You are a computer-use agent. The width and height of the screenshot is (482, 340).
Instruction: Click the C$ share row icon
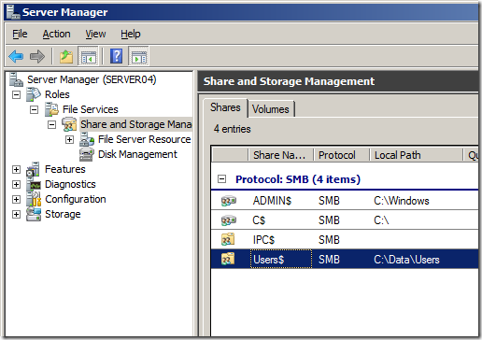[x=229, y=220]
